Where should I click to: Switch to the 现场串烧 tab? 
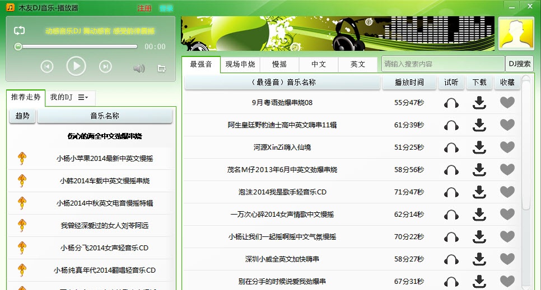[x=240, y=64]
